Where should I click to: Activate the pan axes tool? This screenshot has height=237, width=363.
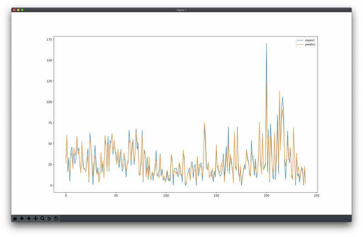[x=36, y=219]
